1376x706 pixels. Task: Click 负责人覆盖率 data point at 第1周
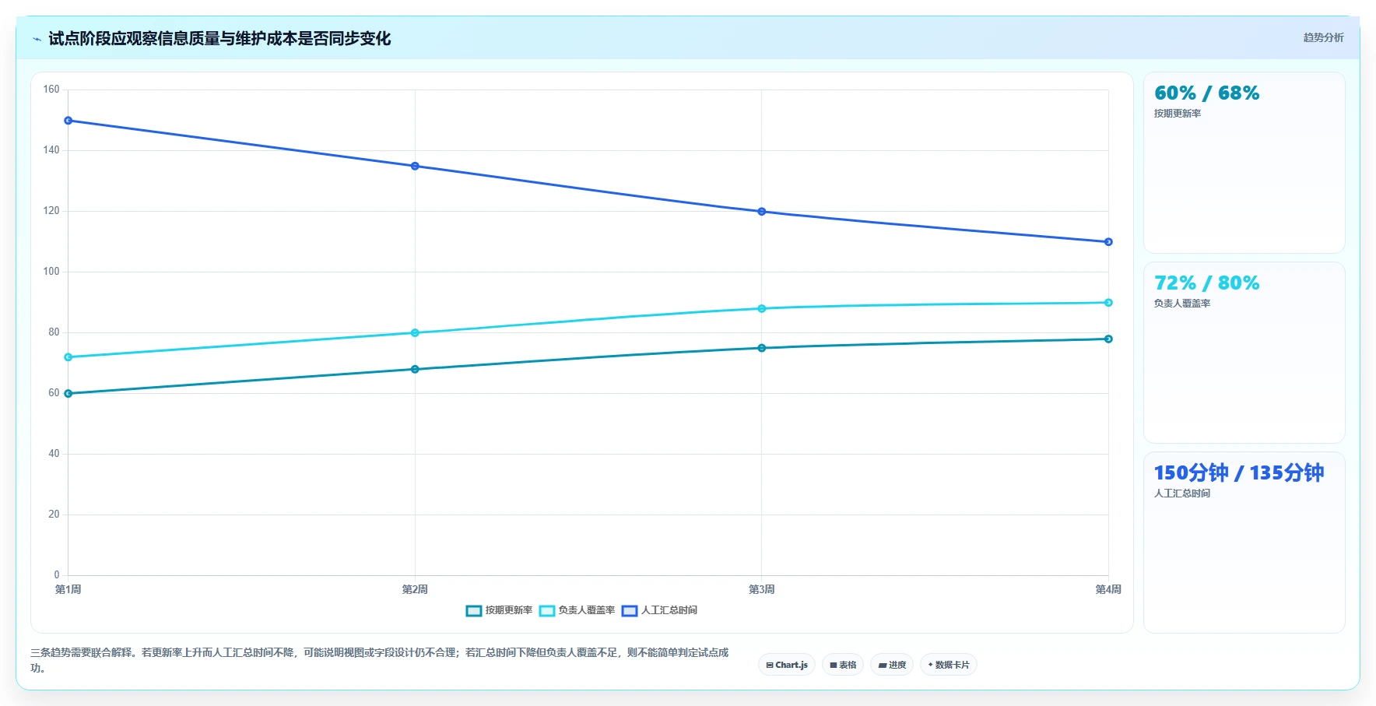tap(68, 357)
